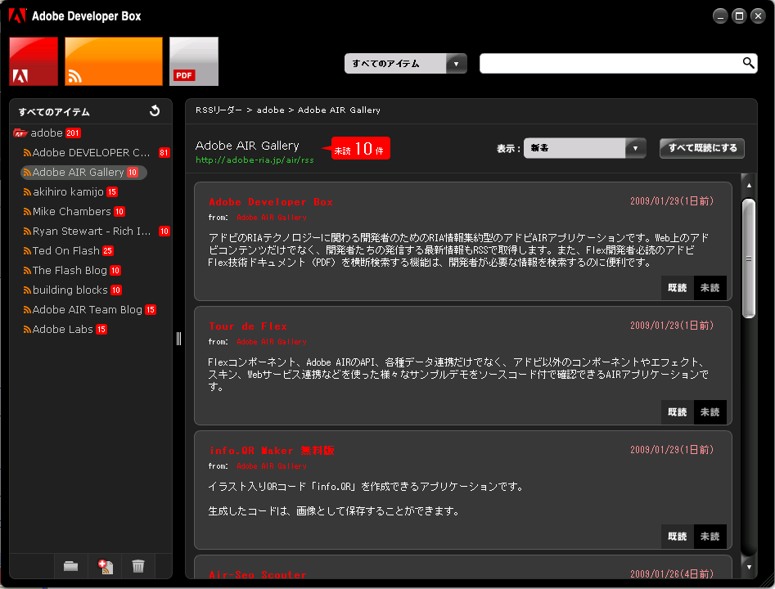
Task: Click the 201 unread badge beside adobe
Action: click(73, 133)
